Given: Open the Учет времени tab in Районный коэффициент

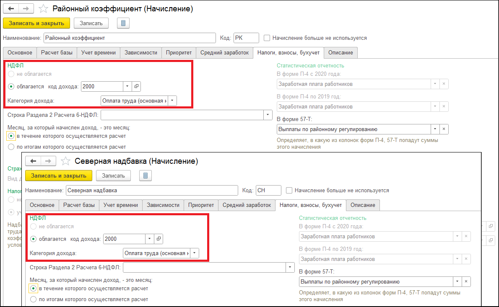Looking at the screenshot, I should click(x=99, y=53).
